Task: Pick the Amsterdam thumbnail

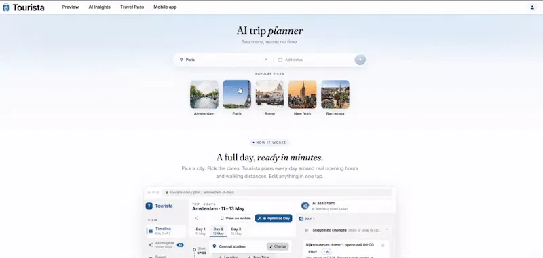Action: [x=204, y=94]
